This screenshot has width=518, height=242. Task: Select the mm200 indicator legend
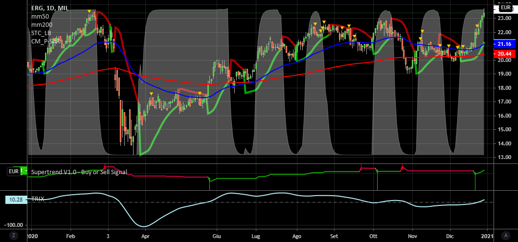(42, 24)
